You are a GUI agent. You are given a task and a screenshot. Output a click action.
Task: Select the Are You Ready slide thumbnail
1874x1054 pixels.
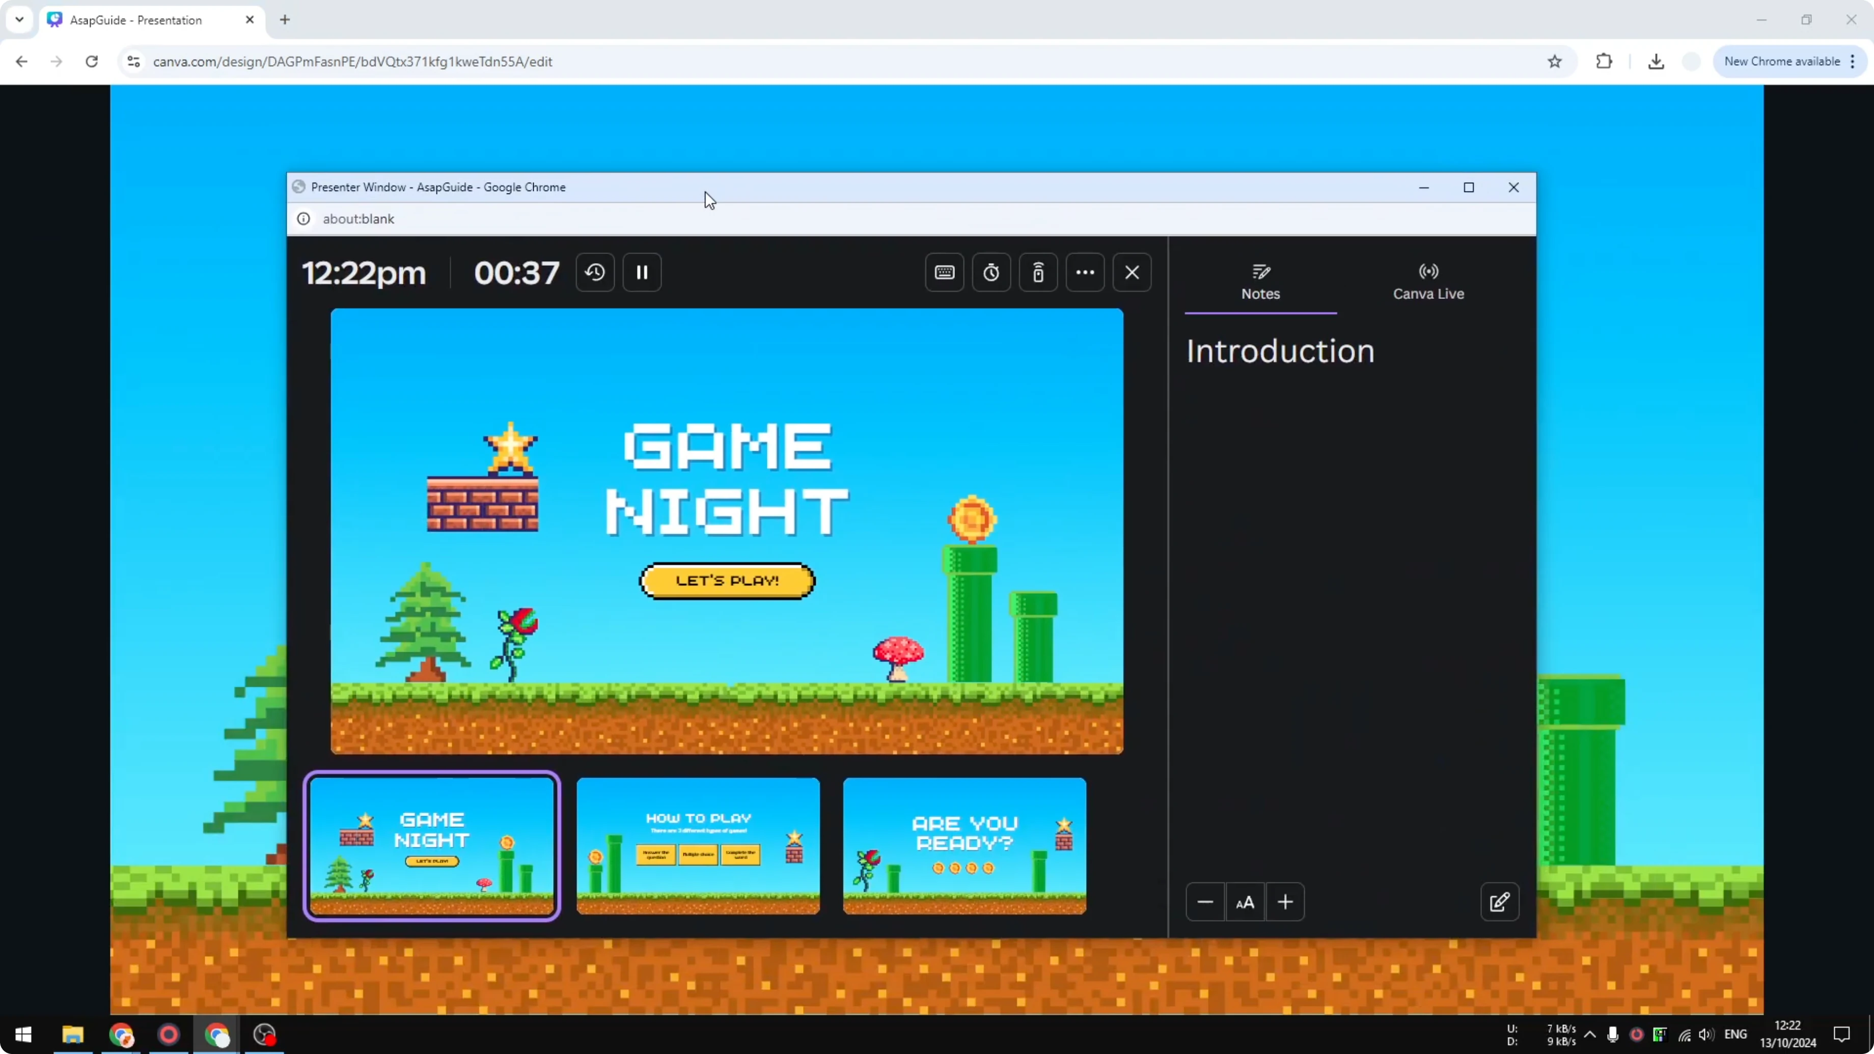tap(964, 845)
